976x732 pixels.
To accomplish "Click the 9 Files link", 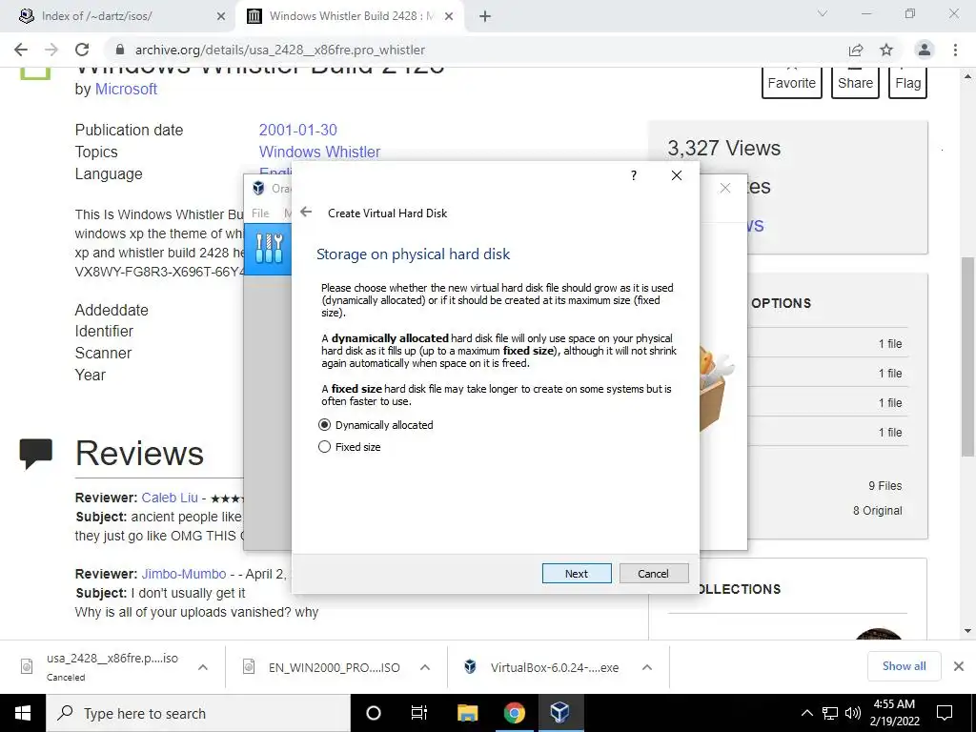I will [885, 486].
